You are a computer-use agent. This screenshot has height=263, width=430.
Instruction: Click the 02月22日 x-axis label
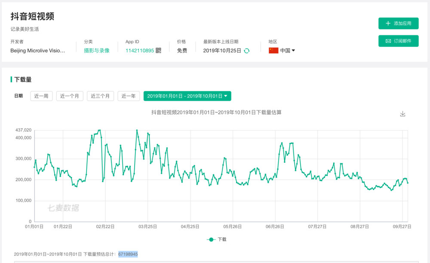click(x=105, y=227)
